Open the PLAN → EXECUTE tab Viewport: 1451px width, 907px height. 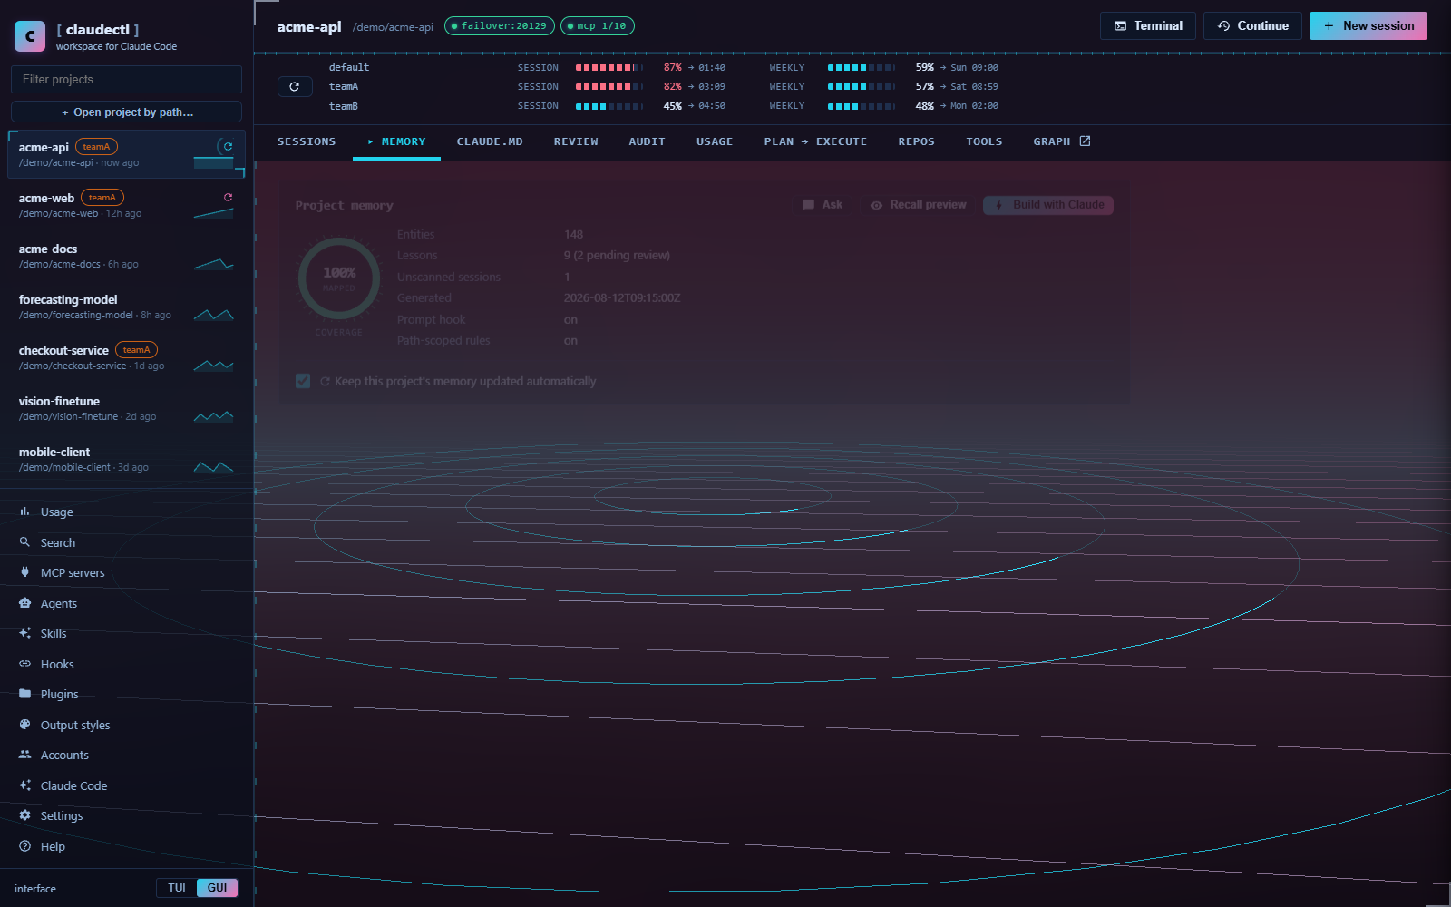coord(815,141)
